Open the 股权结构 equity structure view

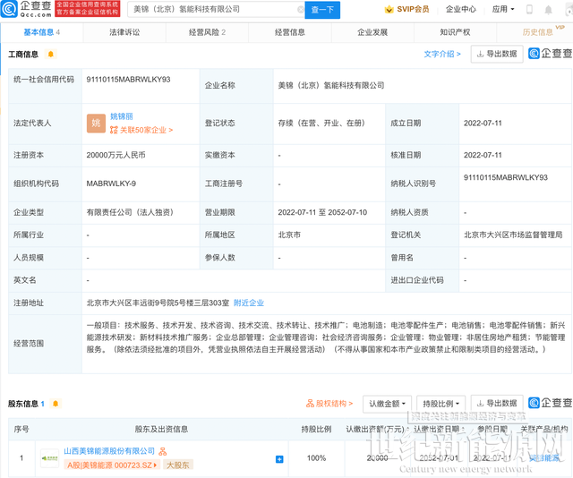329,404
